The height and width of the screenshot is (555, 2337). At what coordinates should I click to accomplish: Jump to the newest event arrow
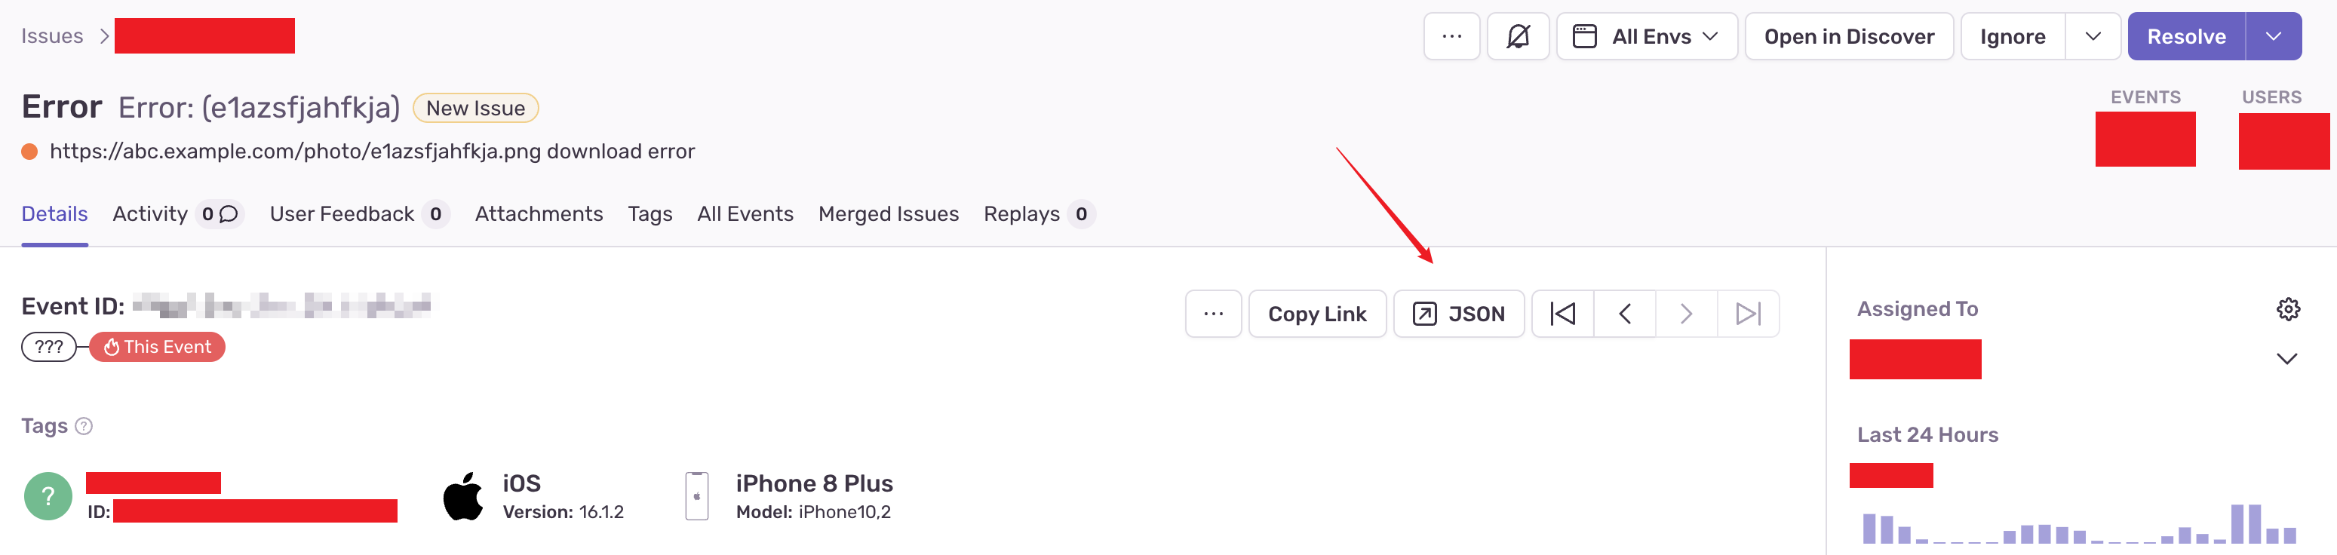(x=1748, y=314)
